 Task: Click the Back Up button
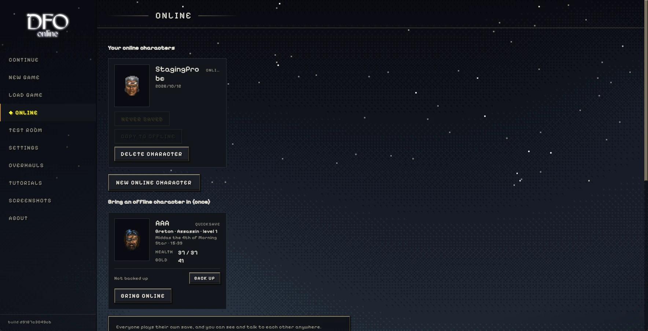(x=205, y=278)
